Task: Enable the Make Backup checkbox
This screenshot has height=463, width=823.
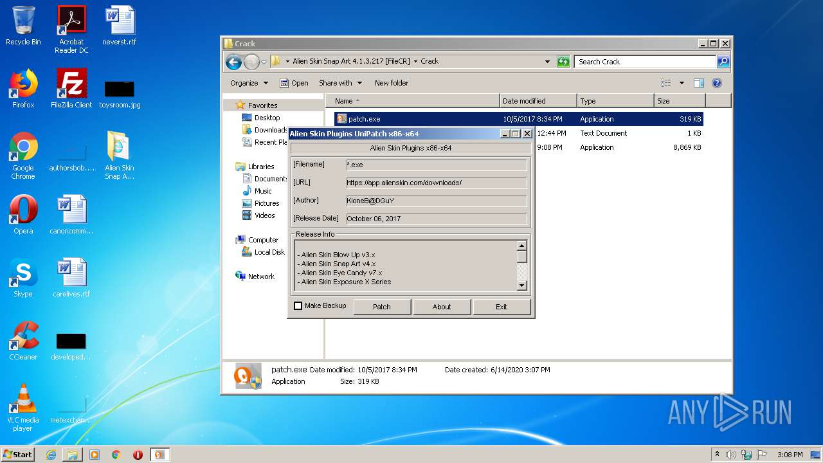Action: click(298, 306)
